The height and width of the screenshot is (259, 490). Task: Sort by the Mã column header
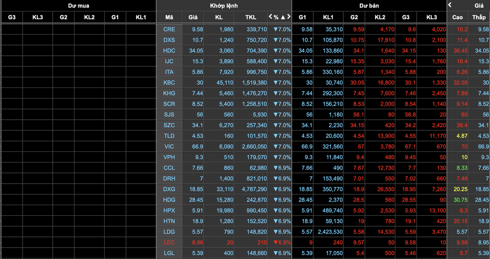point(169,17)
